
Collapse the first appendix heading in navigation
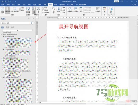2,34
